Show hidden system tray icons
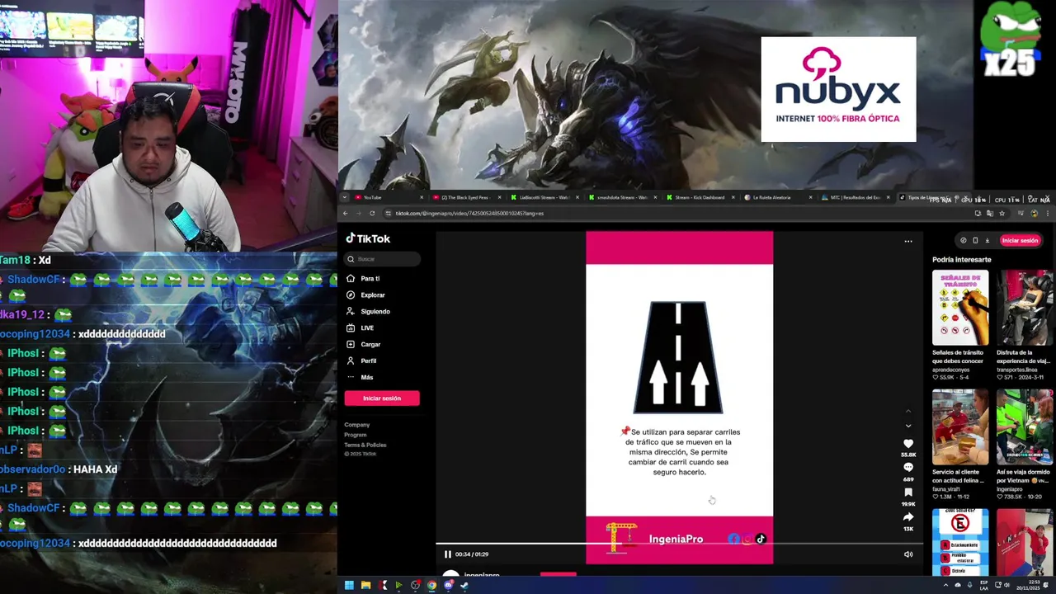1056x594 pixels. coord(945,586)
